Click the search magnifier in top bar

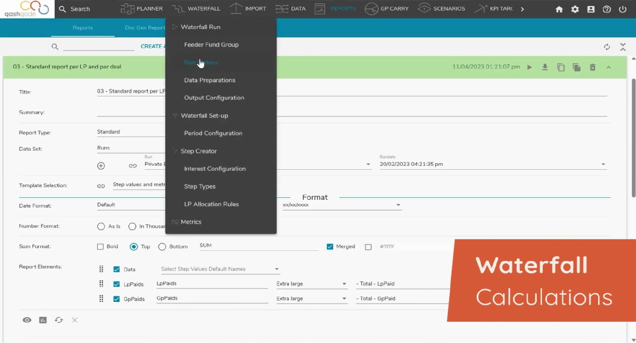63,9
